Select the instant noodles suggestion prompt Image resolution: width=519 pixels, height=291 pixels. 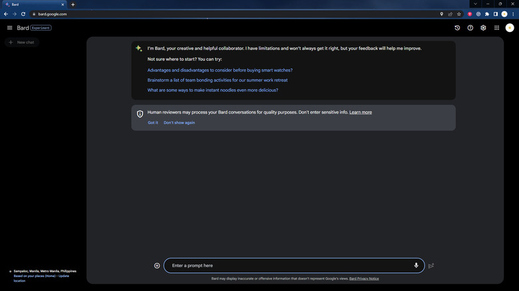click(213, 90)
